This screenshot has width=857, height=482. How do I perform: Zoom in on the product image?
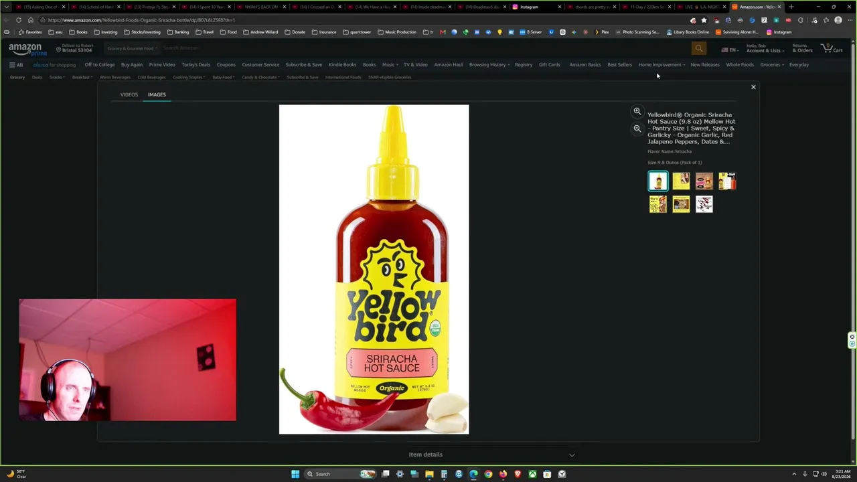[x=637, y=111]
